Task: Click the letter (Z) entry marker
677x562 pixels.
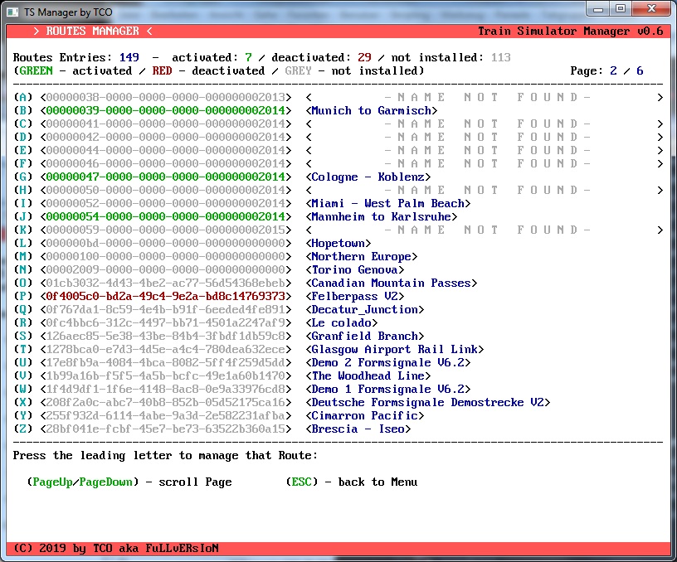Action: coord(23,429)
